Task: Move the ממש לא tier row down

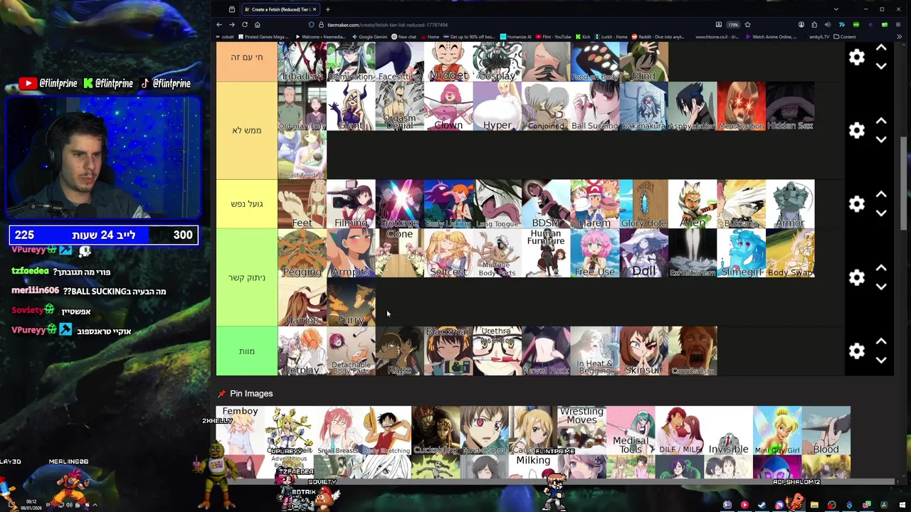Action: click(881, 139)
